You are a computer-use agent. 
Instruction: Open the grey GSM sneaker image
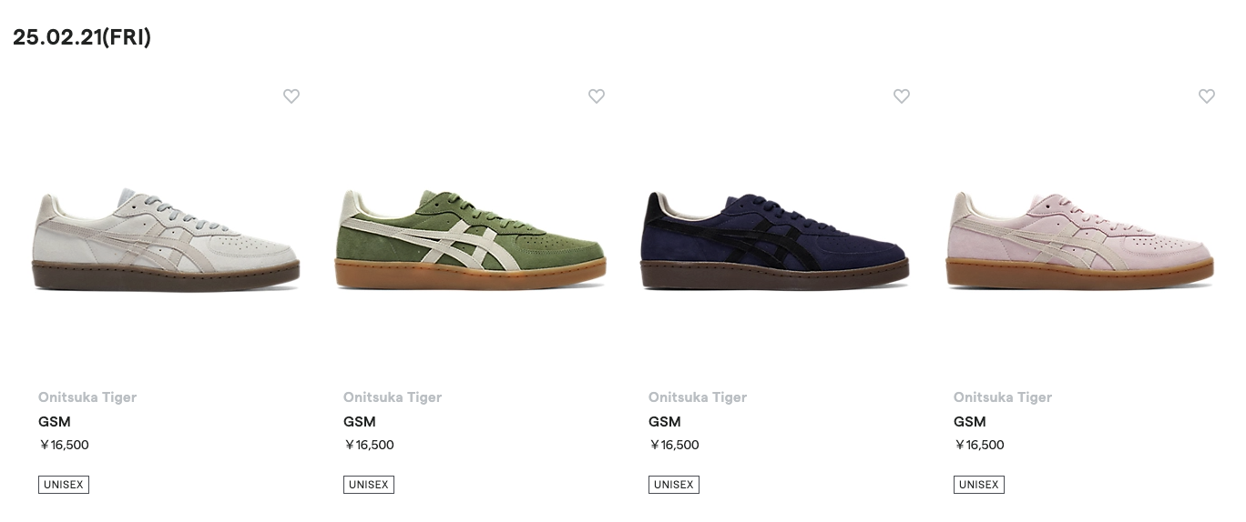167,239
